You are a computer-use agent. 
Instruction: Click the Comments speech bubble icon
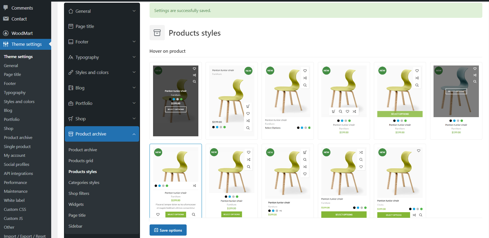tap(6, 8)
